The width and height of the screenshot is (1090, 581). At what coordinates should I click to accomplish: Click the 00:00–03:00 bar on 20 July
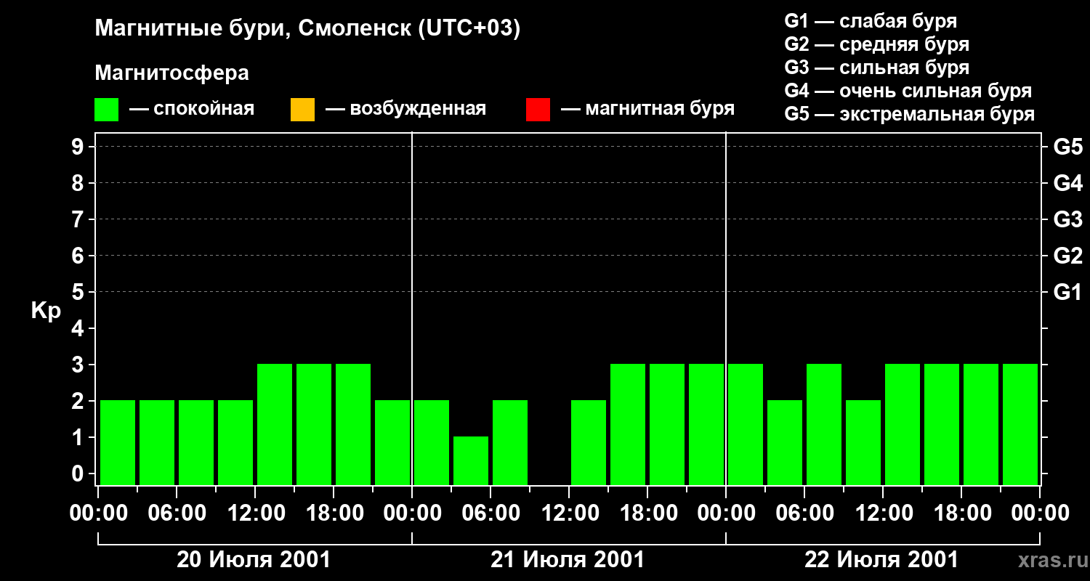tap(118, 442)
